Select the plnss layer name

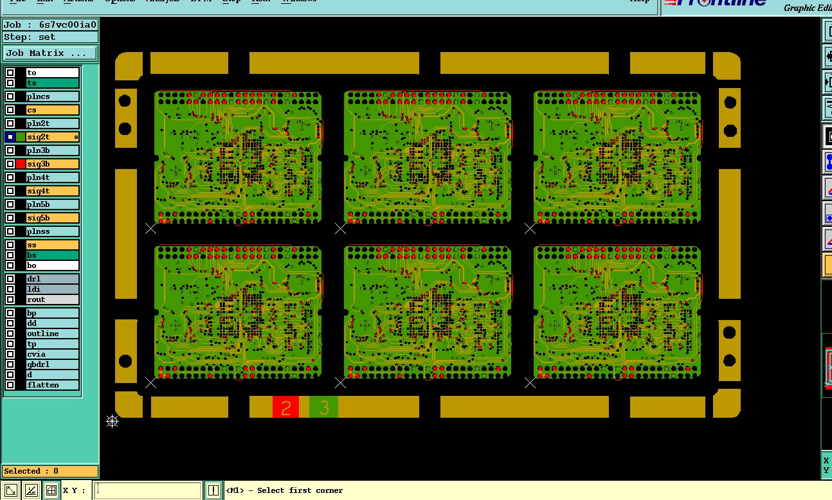[x=52, y=231]
